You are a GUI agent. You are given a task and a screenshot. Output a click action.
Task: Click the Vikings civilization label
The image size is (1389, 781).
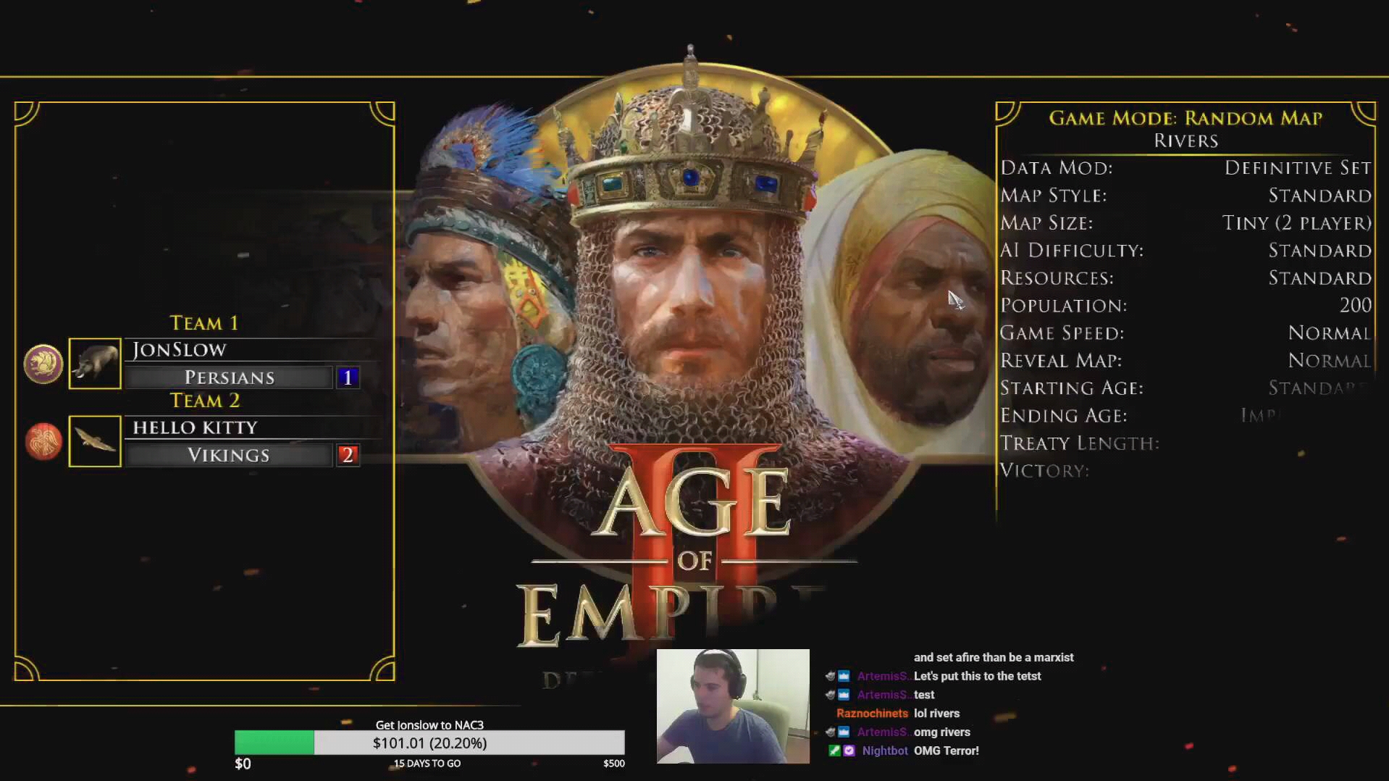[x=229, y=455]
